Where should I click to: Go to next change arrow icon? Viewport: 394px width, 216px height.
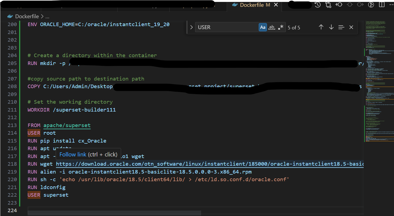coord(360,5)
